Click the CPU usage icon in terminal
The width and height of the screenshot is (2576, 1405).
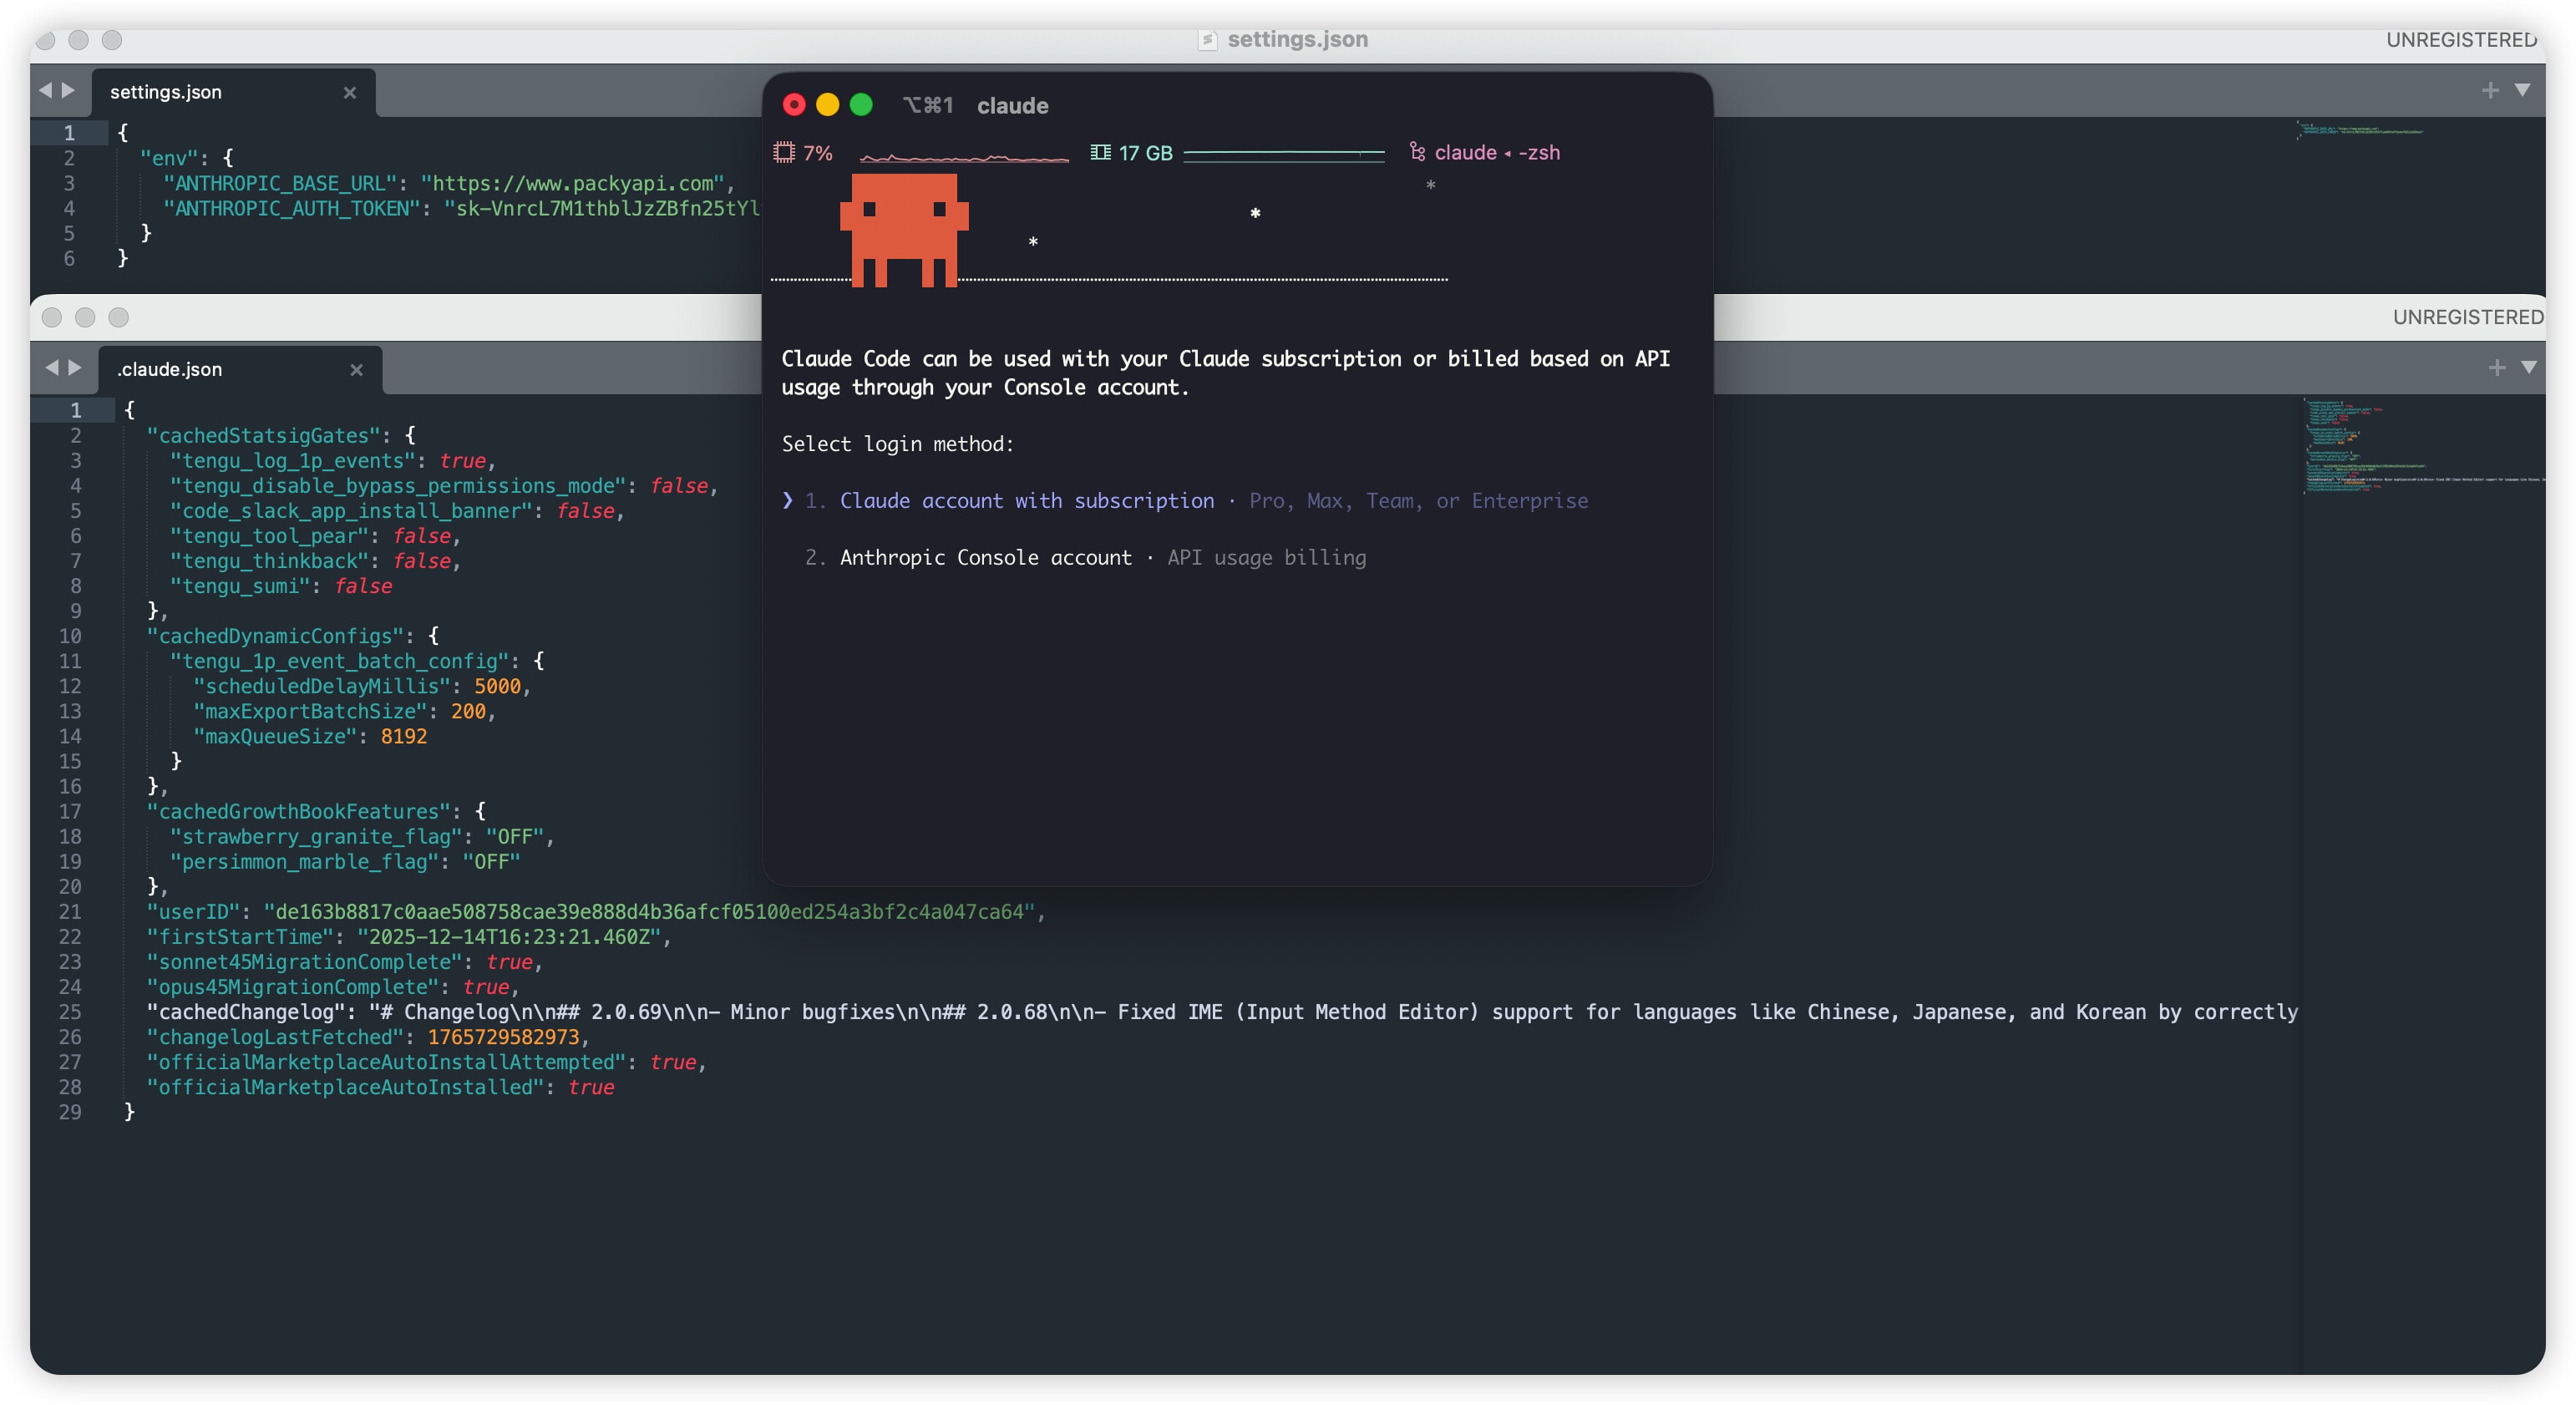784,152
